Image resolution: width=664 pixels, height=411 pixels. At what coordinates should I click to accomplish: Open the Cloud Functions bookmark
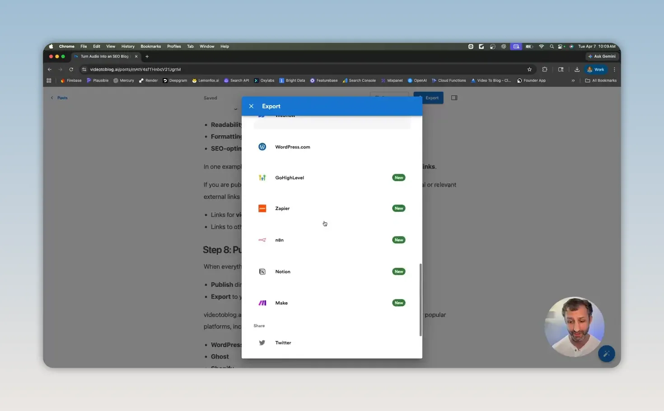pyautogui.click(x=449, y=80)
